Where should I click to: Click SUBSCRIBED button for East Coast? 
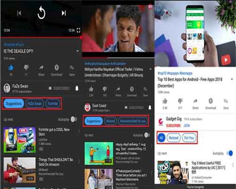[134, 108]
